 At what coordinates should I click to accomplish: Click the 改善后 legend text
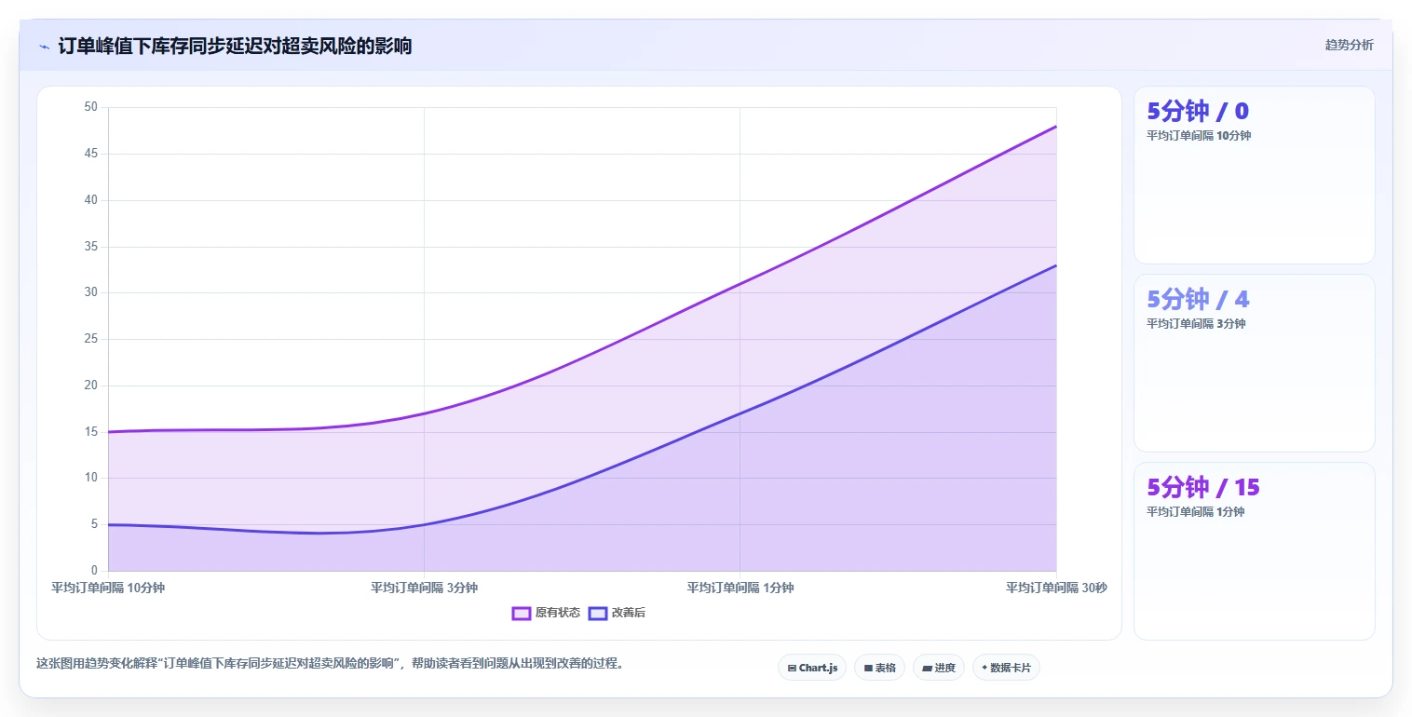point(629,613)
